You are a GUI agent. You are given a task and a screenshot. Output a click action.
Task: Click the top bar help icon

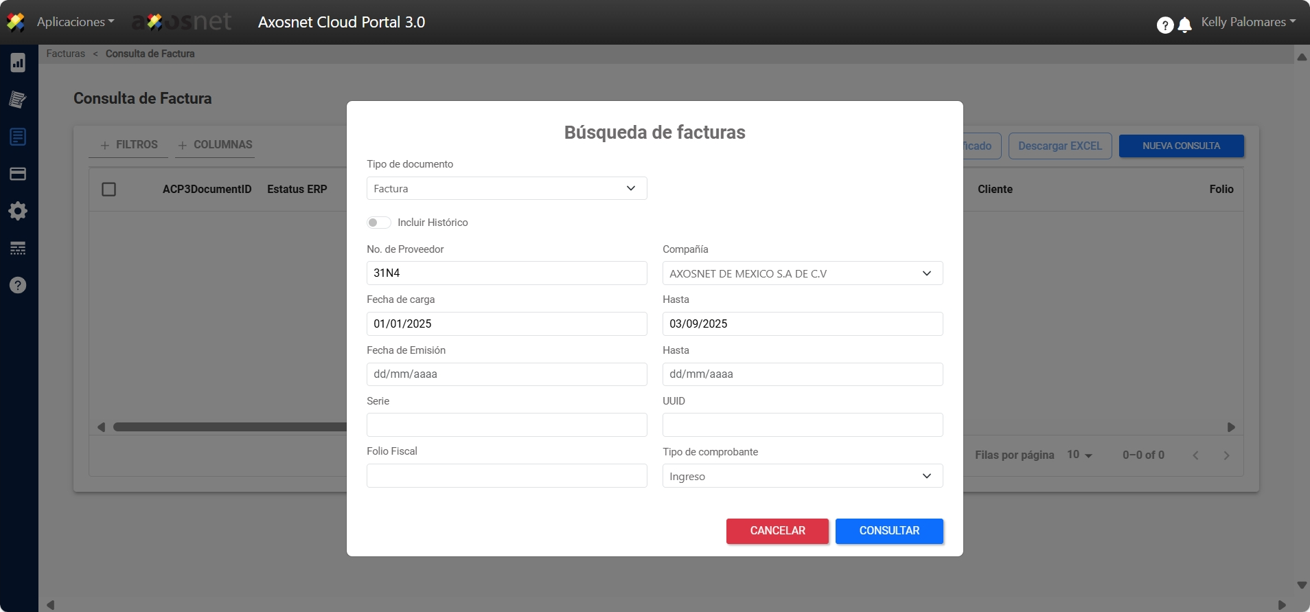(x=1164, y=25)
